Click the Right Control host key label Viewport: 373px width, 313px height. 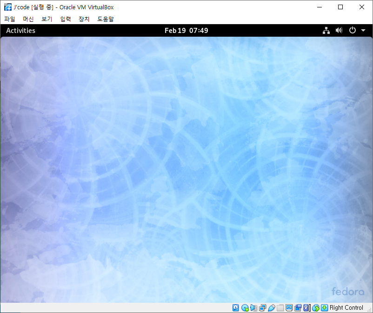point(346,307)
